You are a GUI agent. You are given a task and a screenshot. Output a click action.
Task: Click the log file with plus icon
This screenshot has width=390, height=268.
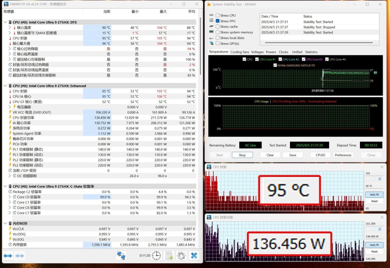point(169,255)
